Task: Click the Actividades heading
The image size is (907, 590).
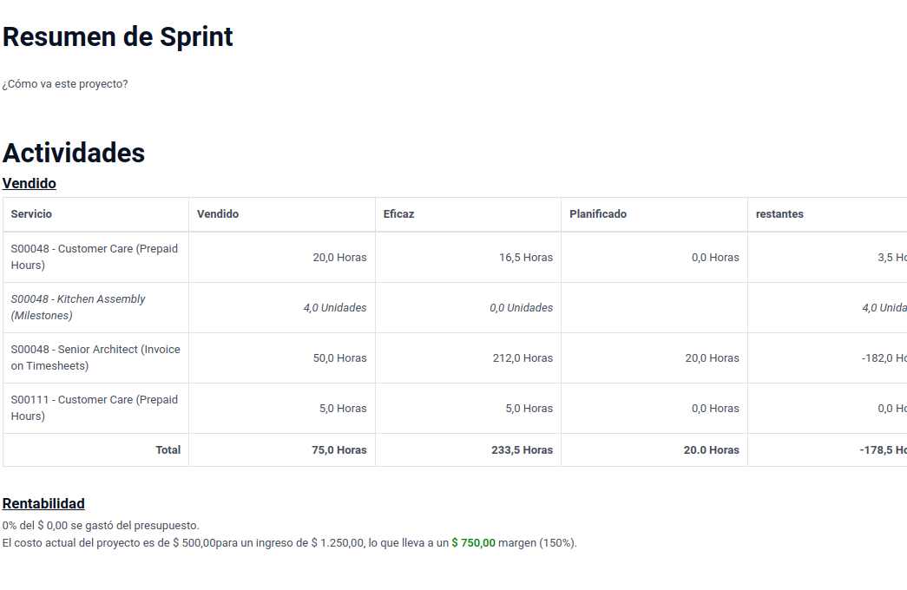Action: point(74,153)
